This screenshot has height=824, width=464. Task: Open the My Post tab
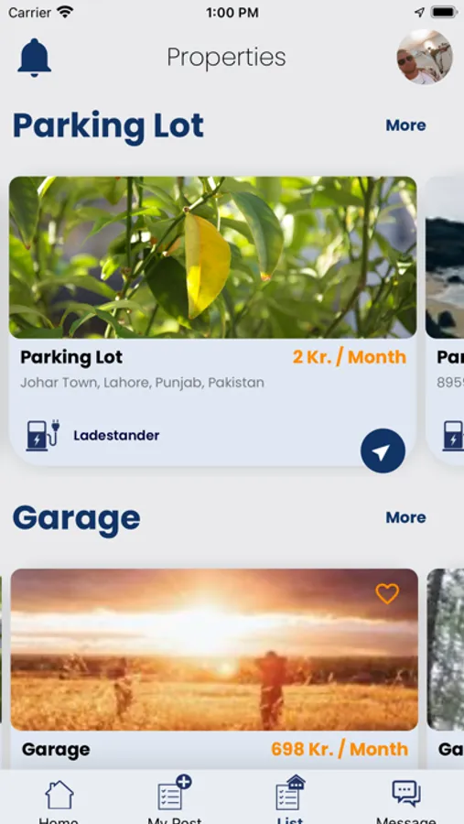tap(175, 800)
